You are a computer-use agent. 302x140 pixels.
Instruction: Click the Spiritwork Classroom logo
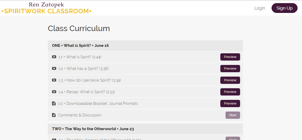(46, 8)
